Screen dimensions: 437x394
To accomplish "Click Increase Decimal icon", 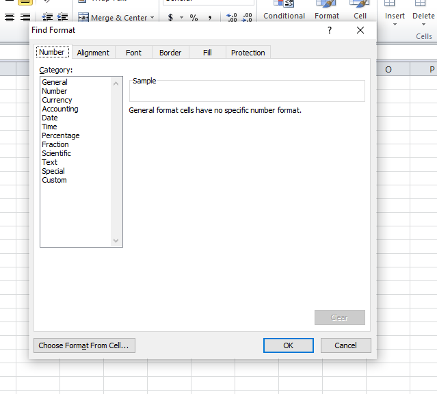I will click(232, 18).
